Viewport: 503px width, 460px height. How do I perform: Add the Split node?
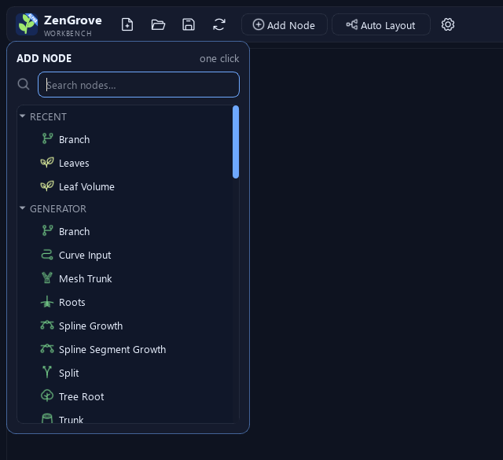[x=68, y=373]
